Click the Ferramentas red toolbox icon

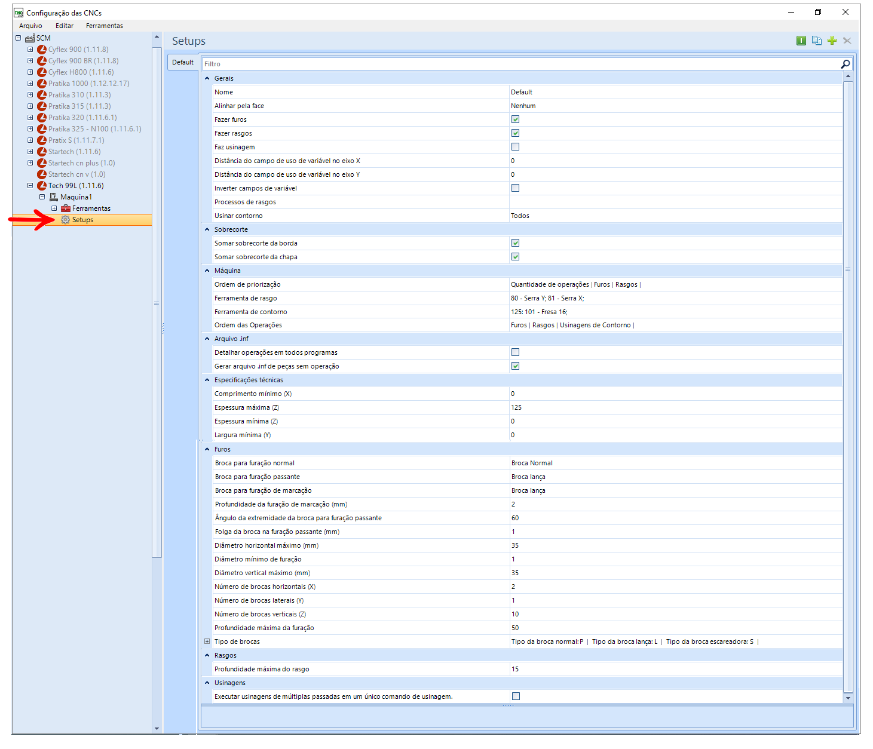(66, 208)
